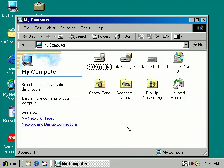The height and width of the screenshot is (168, 224).
Task: Show the History pane from the toolbar
Action: [x=123, y=36]
